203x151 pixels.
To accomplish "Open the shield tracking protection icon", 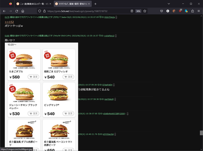I will [x=40, y=11].
